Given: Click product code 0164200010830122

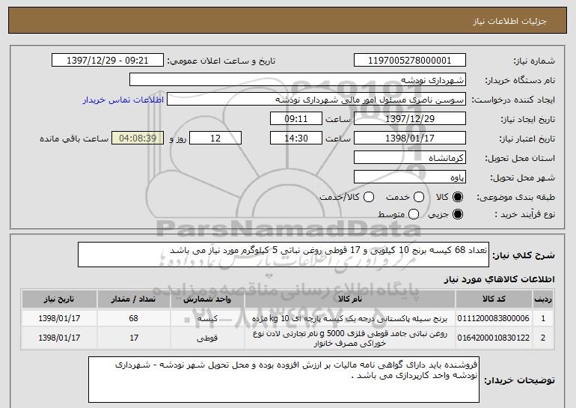Looking at the screenshot, I should click(494, 338).
